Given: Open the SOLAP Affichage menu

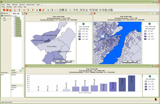Looking at the screenshot, I should tap(9, 7).
